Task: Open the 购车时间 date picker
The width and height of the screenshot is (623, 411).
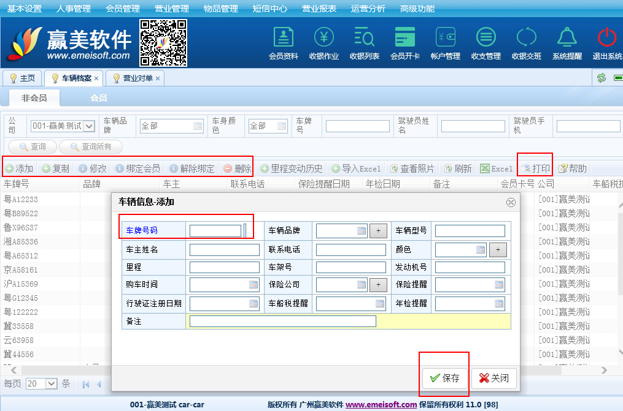Action: (x=253, y=285)
